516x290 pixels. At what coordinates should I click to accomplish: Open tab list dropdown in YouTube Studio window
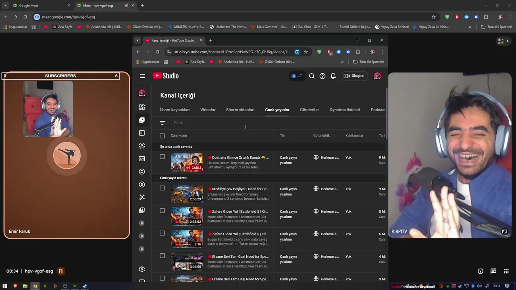137,40
